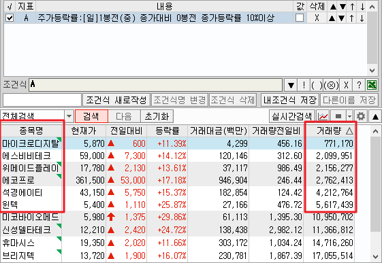Sort by the 종목명 column header
This screenshot has width=382, height=263.
coord(31,130)
